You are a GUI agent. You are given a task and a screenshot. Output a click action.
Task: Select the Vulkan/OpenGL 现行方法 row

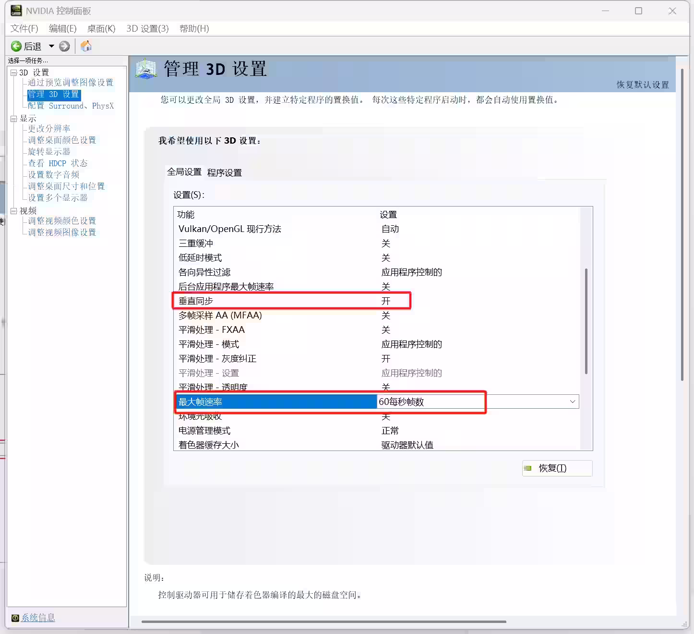[377, 229]
